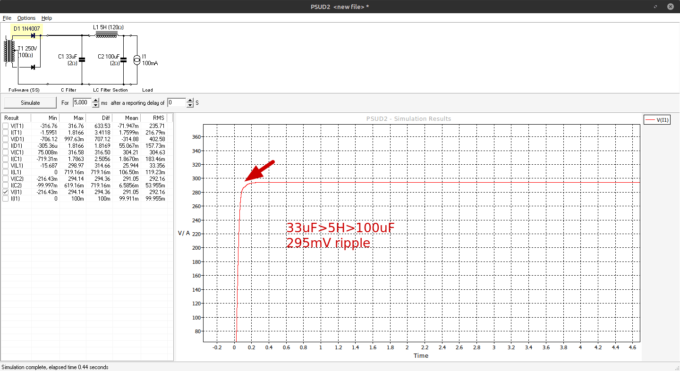680x371 pixels.
Task: Click the I1 100mA label
Action: (x=150, y=60)
